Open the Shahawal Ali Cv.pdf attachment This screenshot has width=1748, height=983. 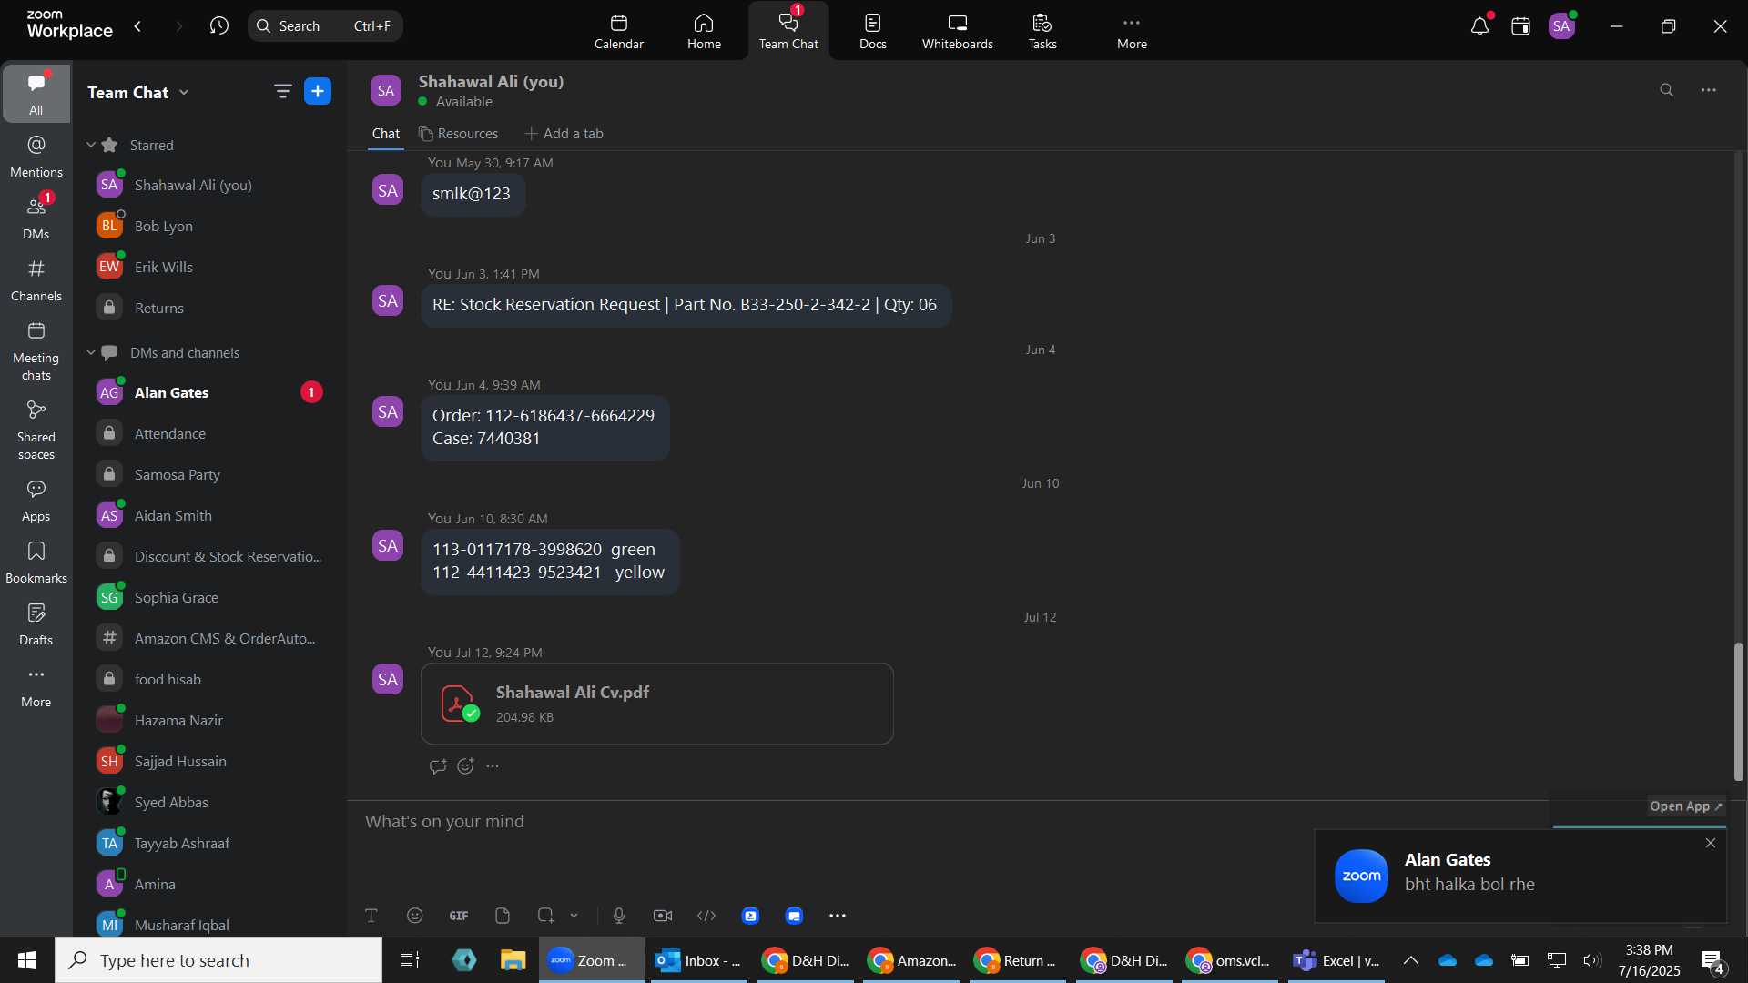(x=657, y=704)
